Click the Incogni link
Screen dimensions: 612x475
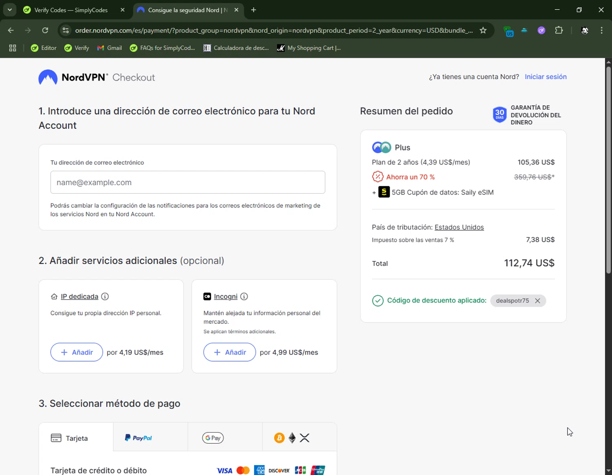(x=226, y=296)
